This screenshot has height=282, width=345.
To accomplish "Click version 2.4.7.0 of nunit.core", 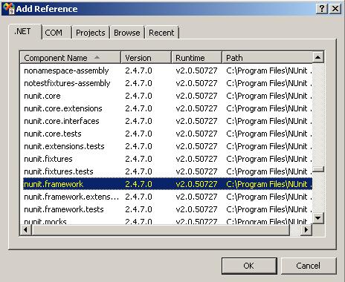I will coord(138,96).
